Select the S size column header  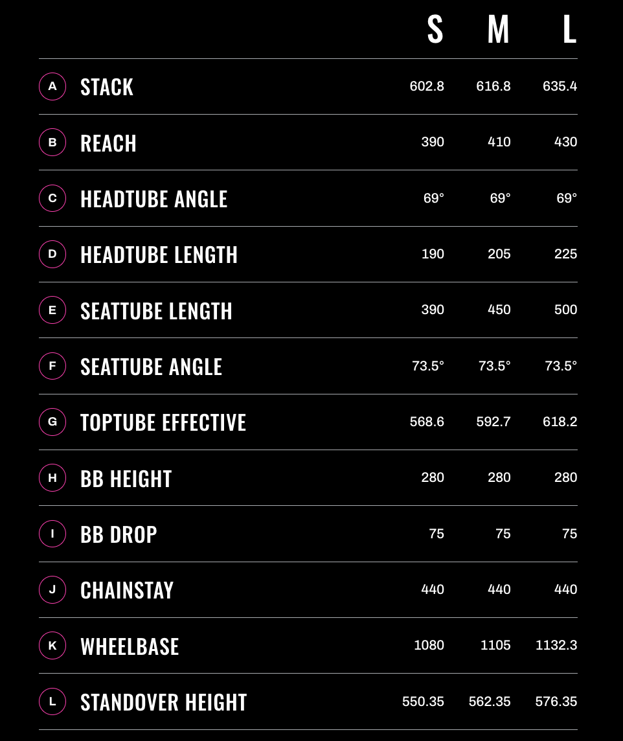(x=435, y=29)
